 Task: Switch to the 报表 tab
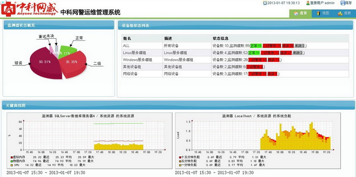tap(344, 13)
